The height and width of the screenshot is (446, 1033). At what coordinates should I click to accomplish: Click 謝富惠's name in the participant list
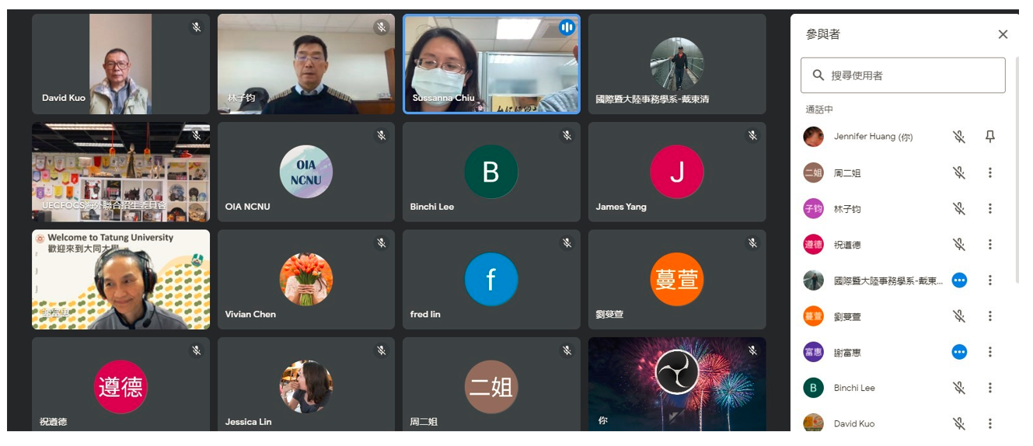tap(846, 352)
